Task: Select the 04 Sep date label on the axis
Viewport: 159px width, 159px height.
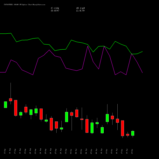Action: [x=86, y=151]
